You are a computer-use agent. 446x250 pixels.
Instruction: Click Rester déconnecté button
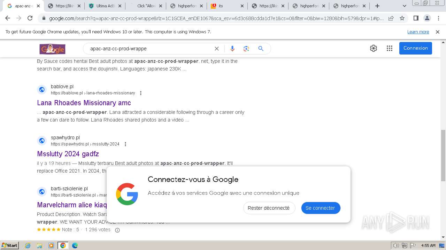pyautogui.click(x=269, y=208)
